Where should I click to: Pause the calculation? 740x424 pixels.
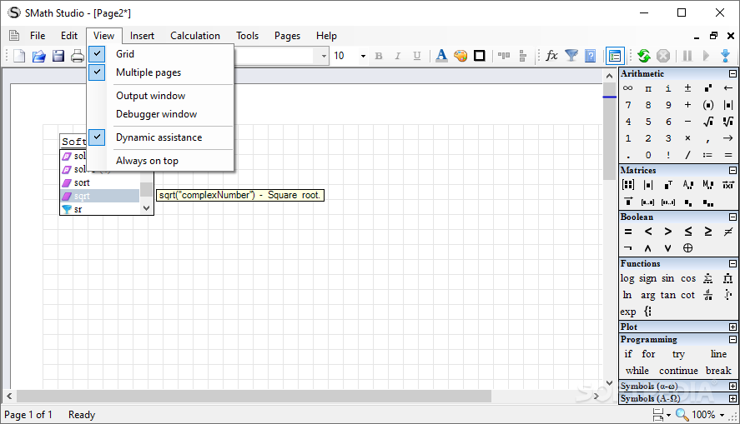click(x=687, y=56)
